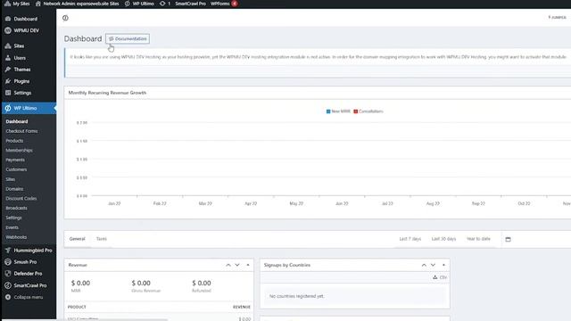Click the SmartCrawl Pro sidebar icon
The image size is (571, 321).
pos(8,285)
